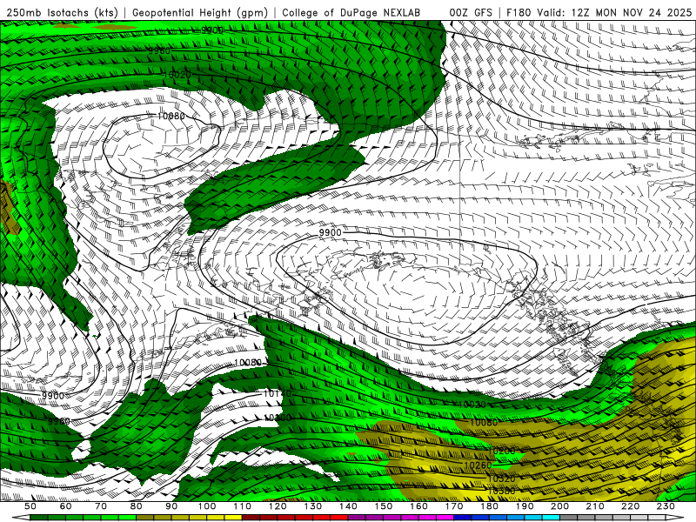Select the dark gray colorbar swatch starting at 200
The image size is (696, 522).
(568, 518)
